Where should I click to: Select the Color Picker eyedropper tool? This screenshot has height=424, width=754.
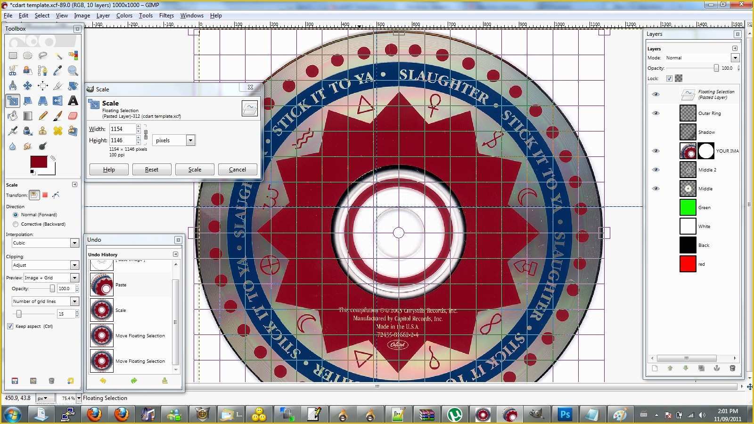pyautogui.click(x=58, y=71)
